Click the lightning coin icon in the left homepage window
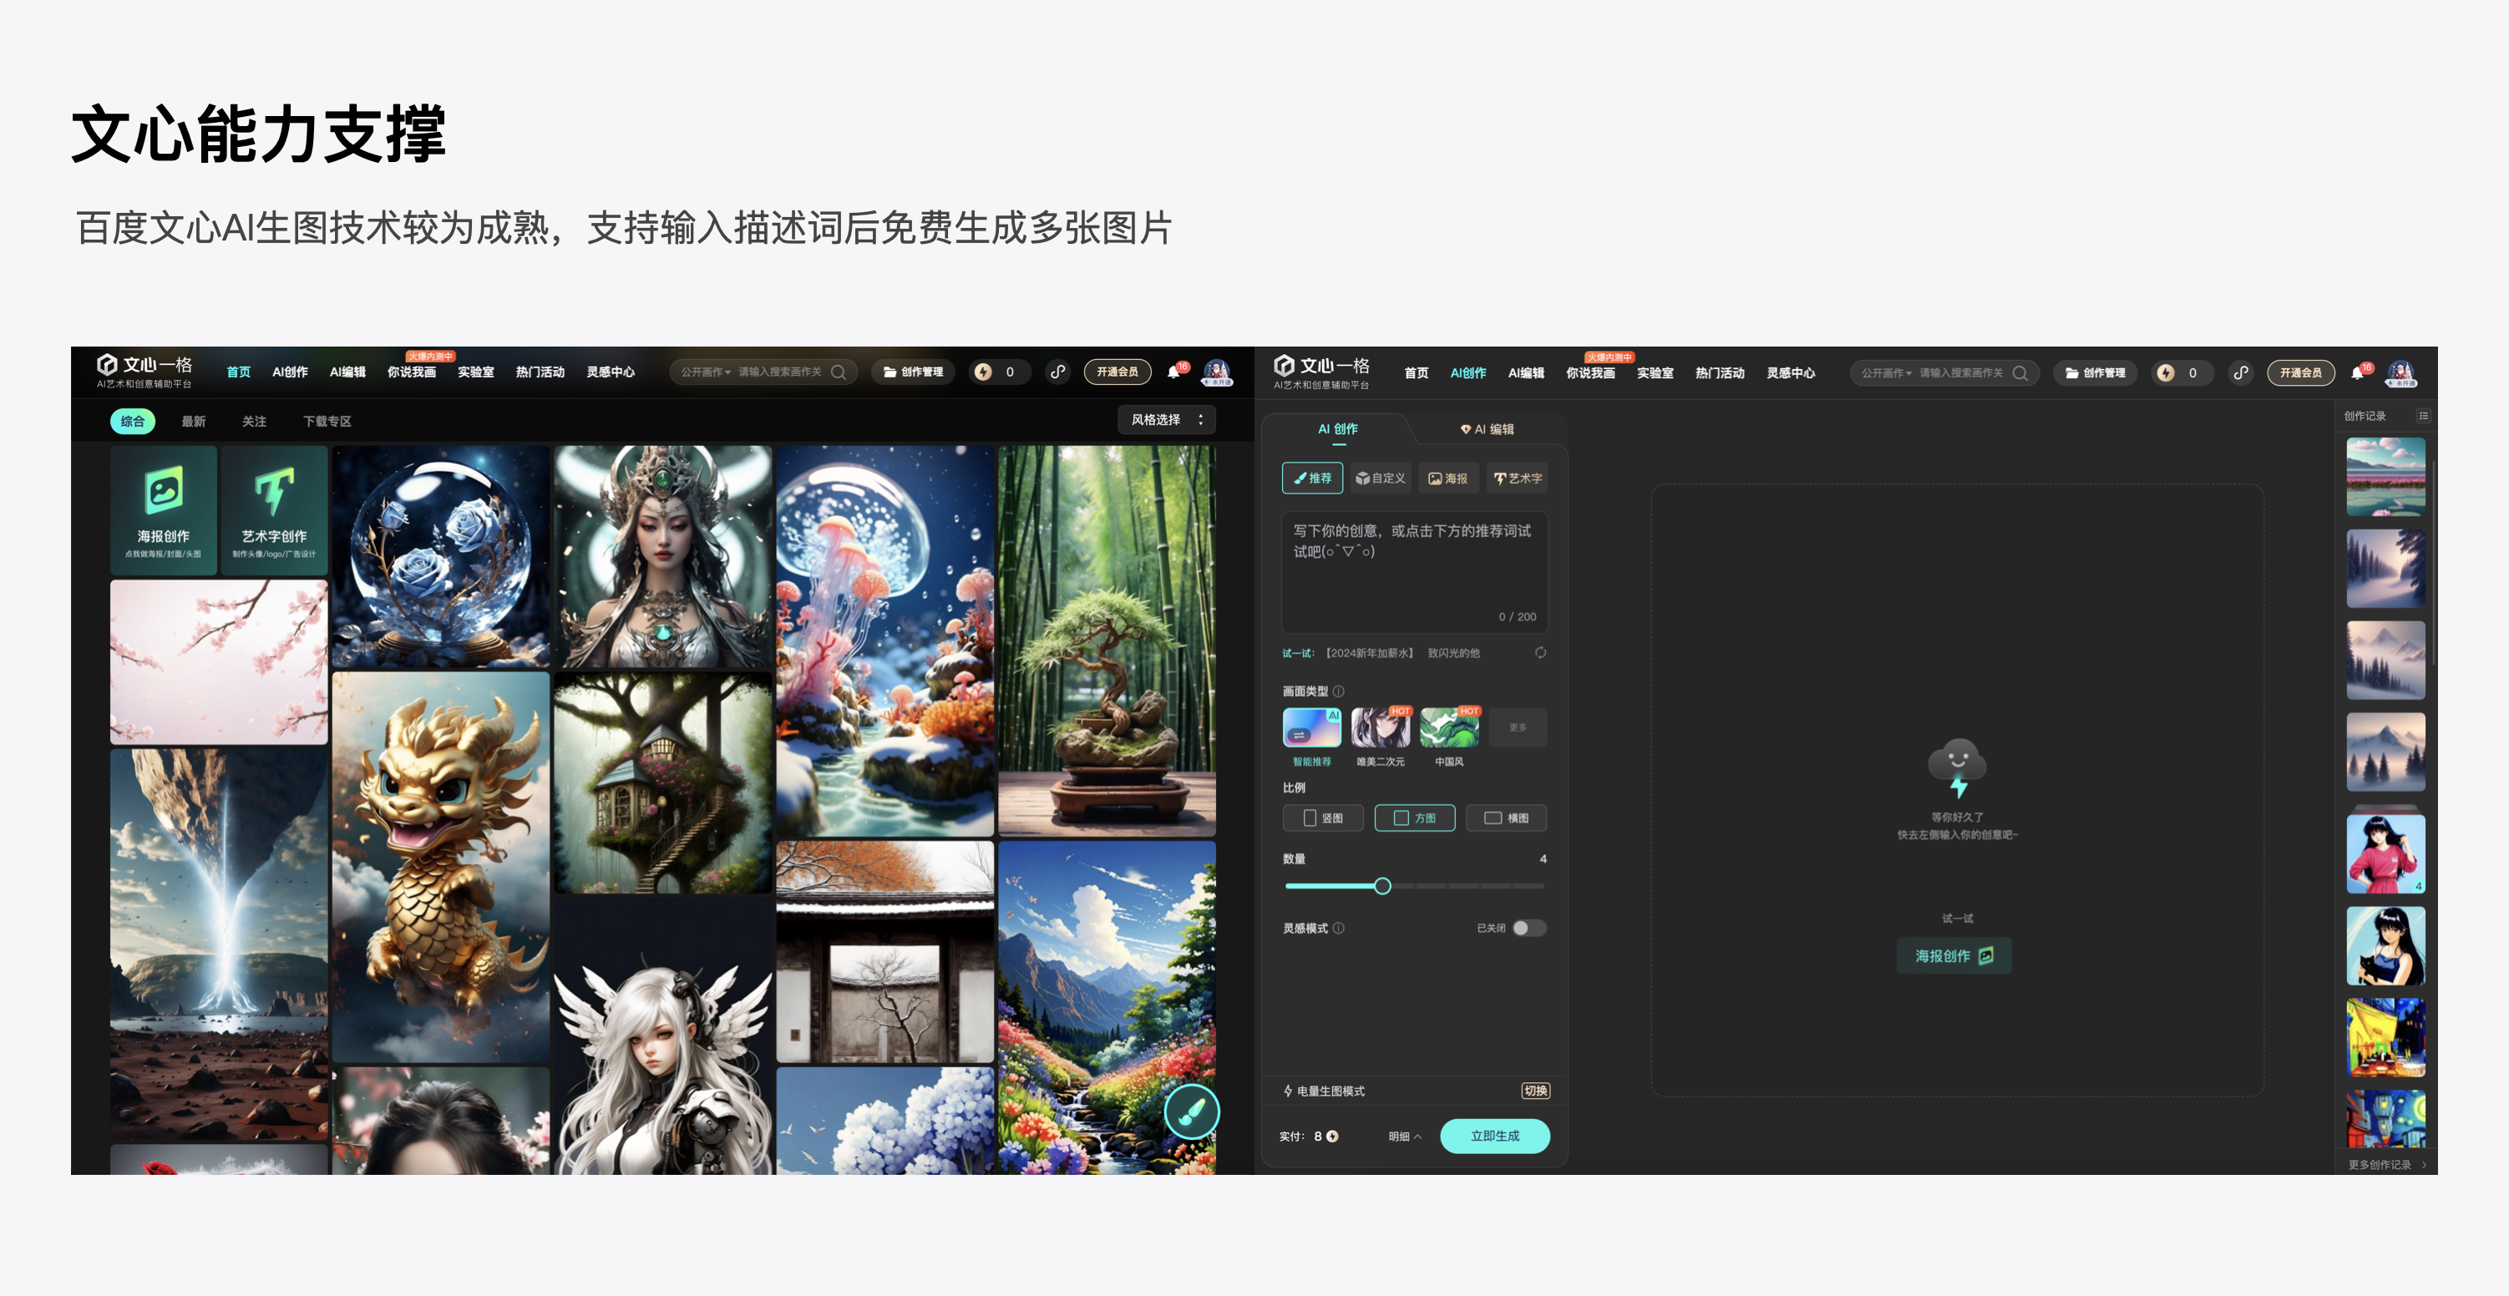 984,372
